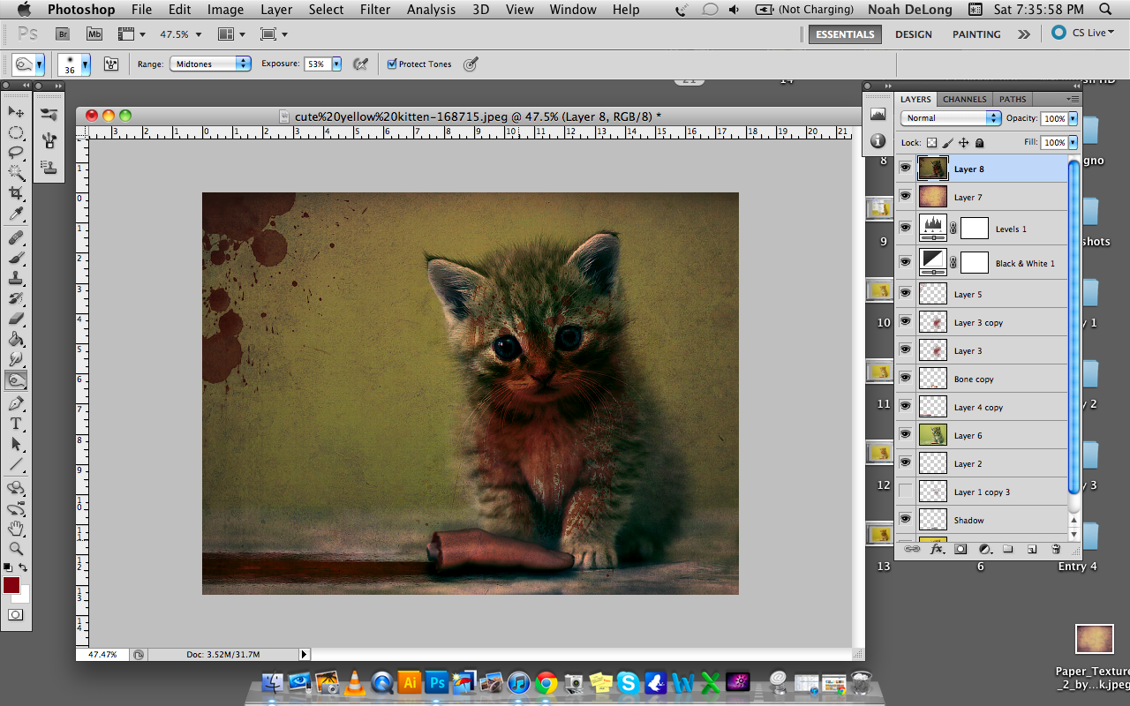Select the Crop tool
Screen dimensions: 1130x706
pos(16,193)
